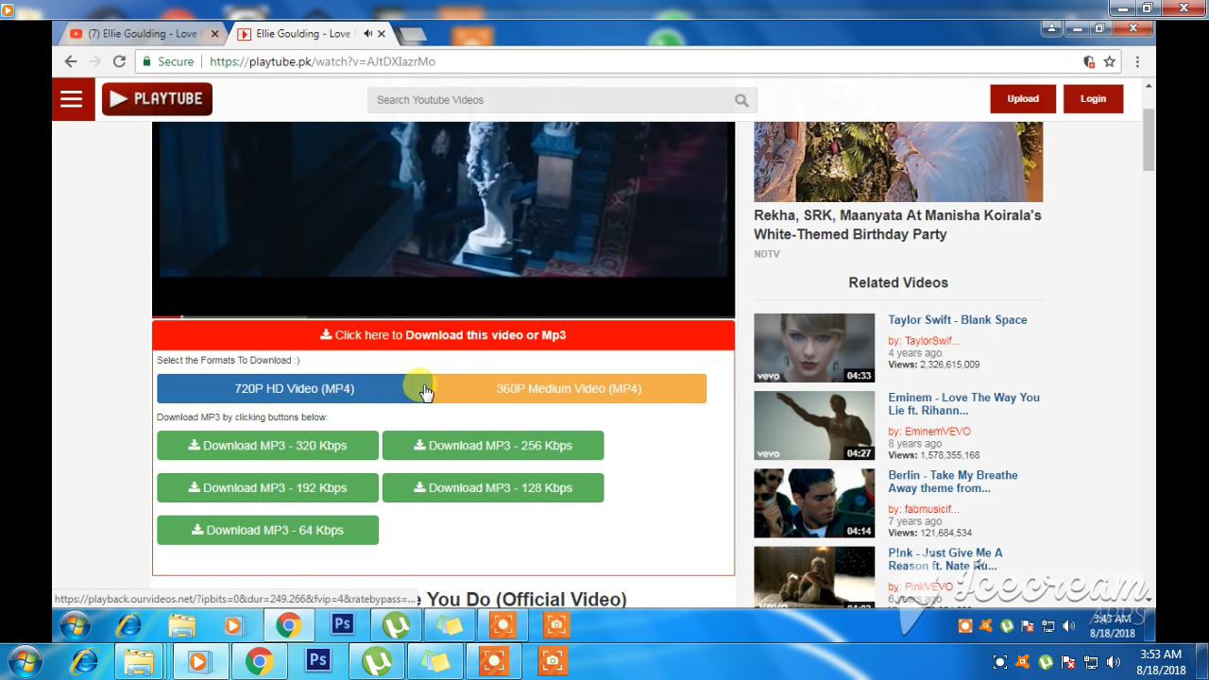Viewport: 1209px width, 680px height.
Task: Open Start menu on taskbar showing 3:53 AM
Action: 26,661
